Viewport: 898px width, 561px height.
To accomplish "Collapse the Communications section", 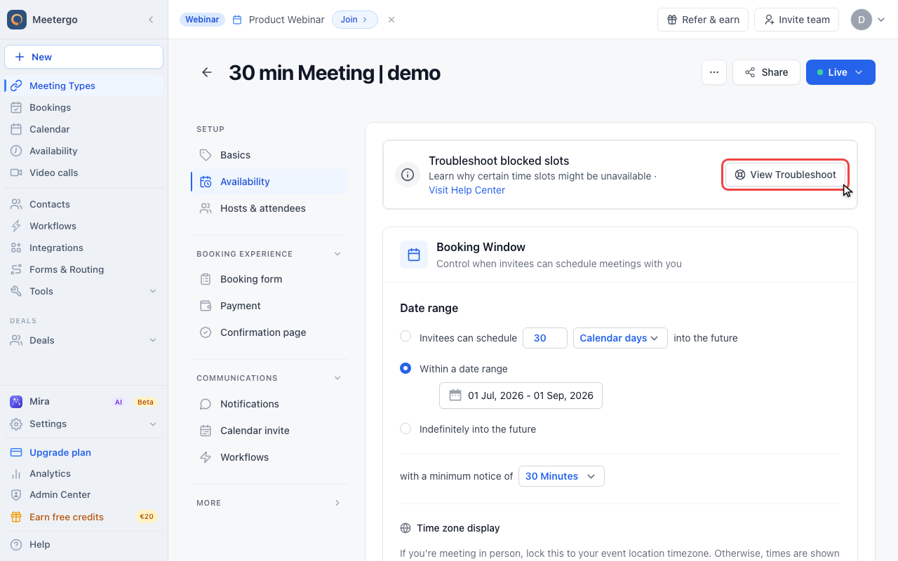I will pyautogui.click(x=337, y=378).
